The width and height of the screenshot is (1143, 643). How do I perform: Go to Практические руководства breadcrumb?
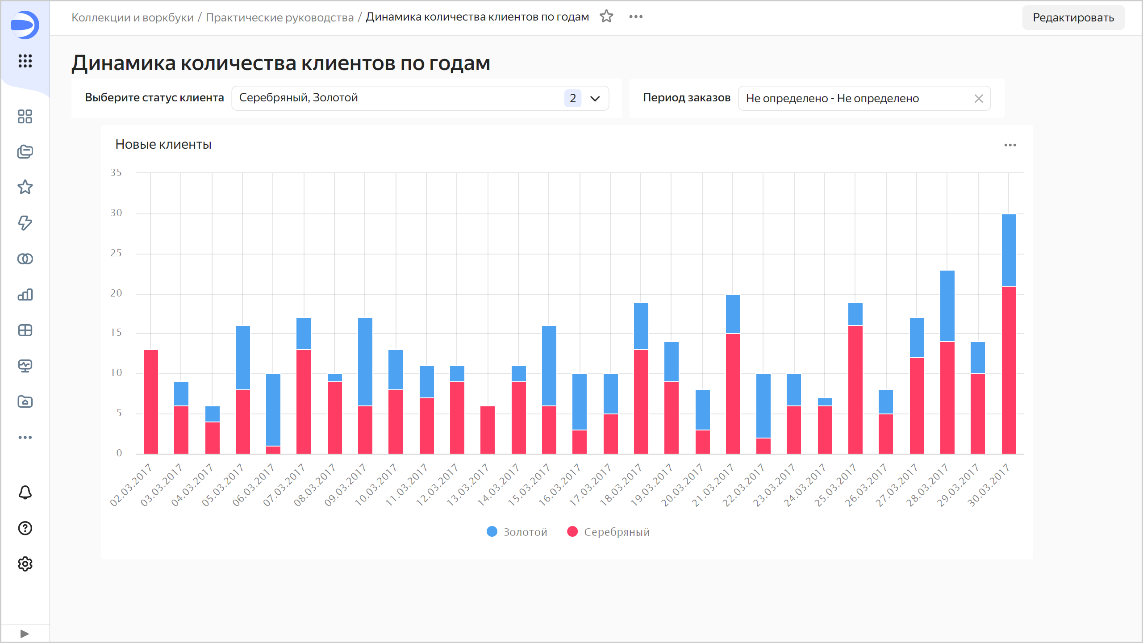279,17
